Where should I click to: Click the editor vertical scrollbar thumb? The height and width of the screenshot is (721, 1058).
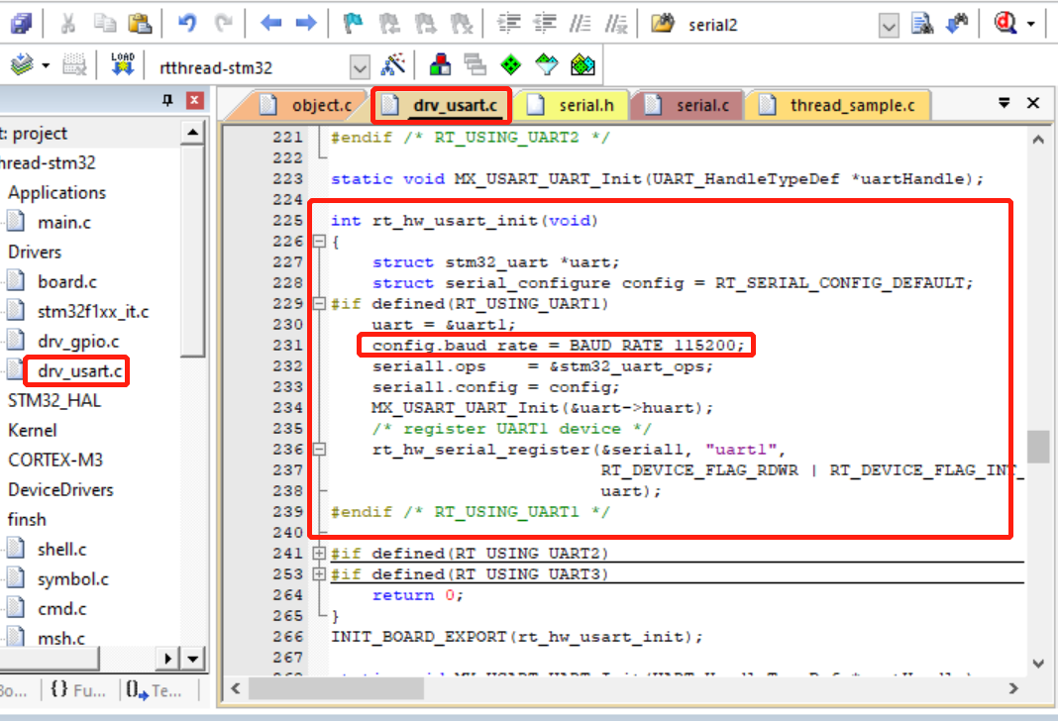tap(1038, 447)
